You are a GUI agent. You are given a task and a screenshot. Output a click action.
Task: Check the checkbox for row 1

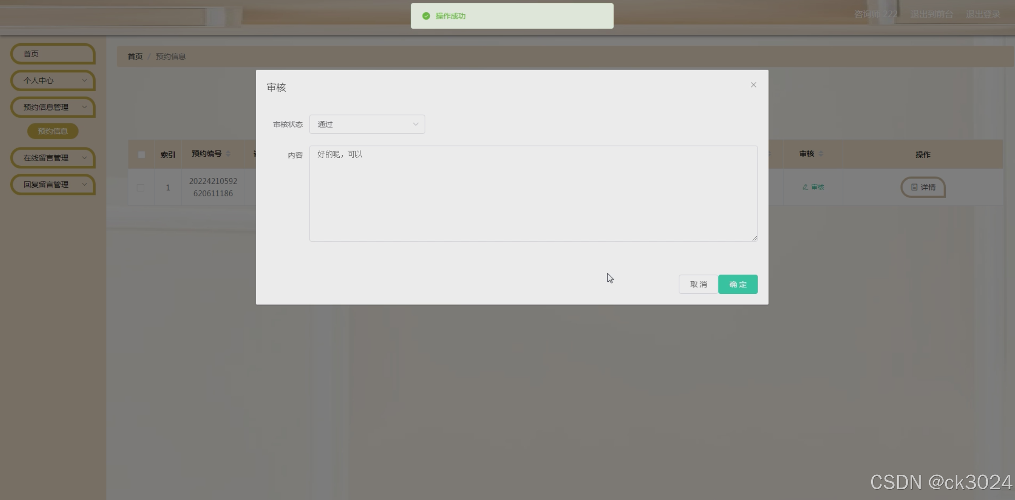[x=141, y=187]
